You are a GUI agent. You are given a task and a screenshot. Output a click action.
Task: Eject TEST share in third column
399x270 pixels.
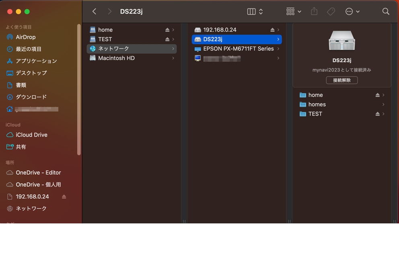pos(377,114)
